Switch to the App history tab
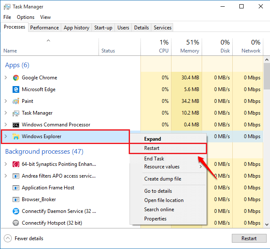This screenshot has height=249, width=270. point(76,28)
